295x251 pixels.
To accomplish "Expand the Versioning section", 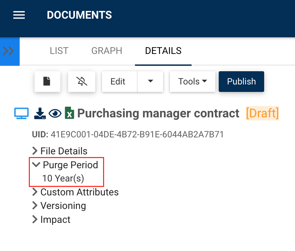I will pos(59,206).
